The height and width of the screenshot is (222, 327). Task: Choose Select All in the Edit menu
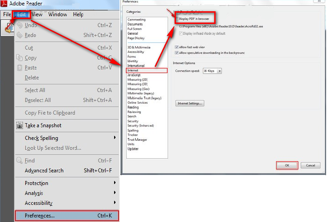[x=67, y=90]
